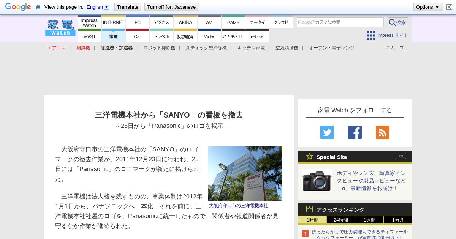Open the Sanyo headquarters building photo

click(245, 174)
